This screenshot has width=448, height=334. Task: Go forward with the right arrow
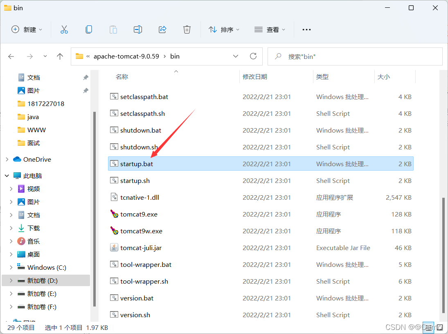[x=30, y=56]
